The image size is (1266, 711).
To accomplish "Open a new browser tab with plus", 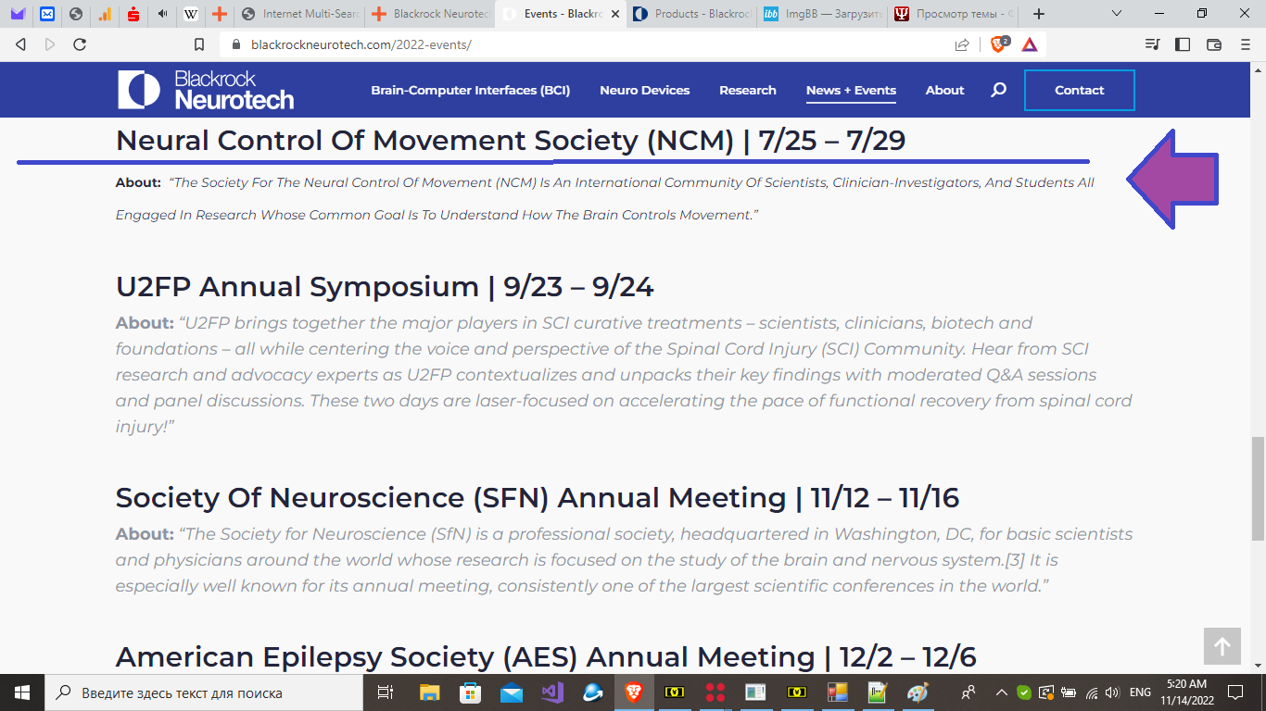I will click(1039, 14).
